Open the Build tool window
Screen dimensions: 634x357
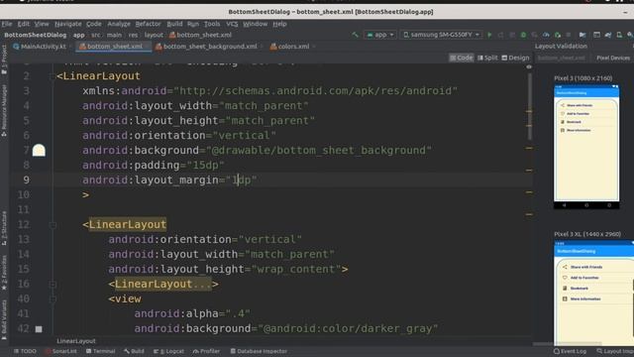134,351
